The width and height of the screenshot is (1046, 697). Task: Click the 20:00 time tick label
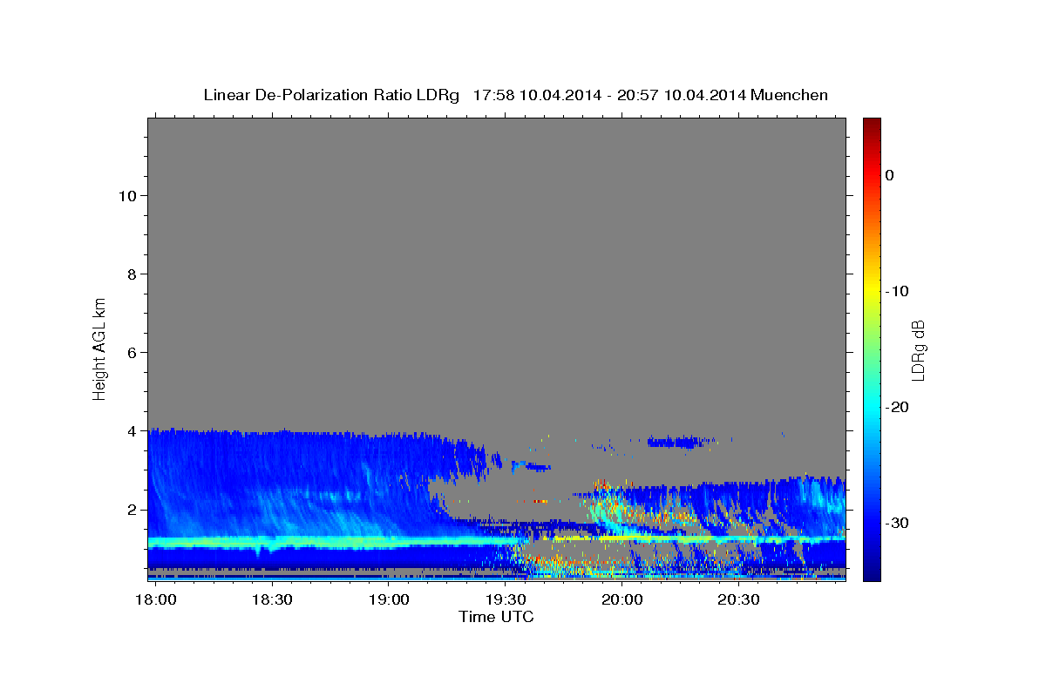[622, 600]
